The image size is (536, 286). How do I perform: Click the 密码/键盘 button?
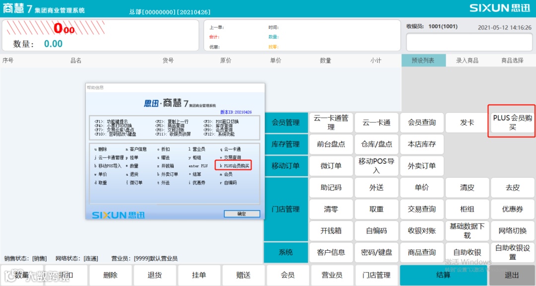[376, 252]
